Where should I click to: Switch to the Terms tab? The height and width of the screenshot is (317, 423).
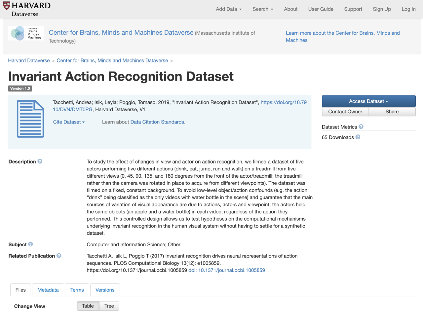point(77,290)
